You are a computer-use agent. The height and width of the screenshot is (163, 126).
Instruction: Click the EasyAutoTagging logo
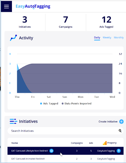(33, 7)
